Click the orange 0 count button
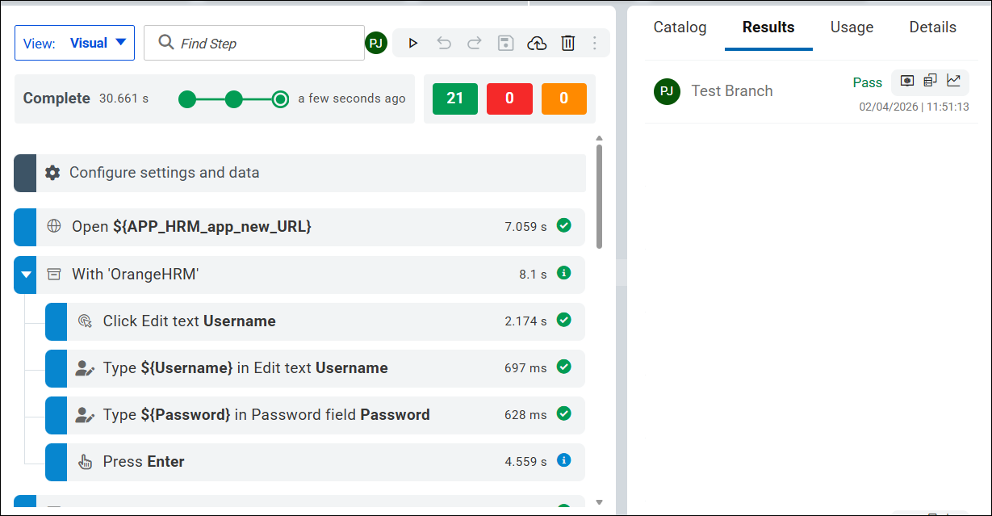 click(563, 99)
